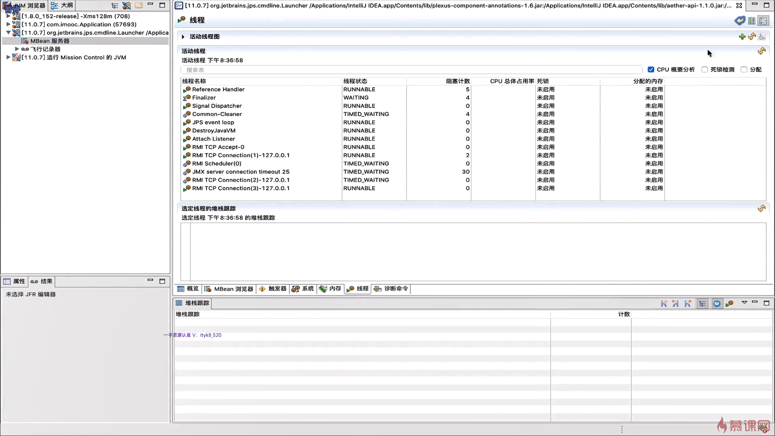Click thread gear icon in 堆栈跟踪 toolbar

coord(729,304)
